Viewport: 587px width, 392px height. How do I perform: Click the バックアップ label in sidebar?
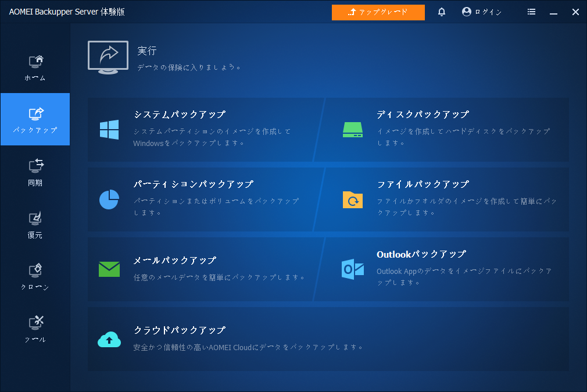(x=35, y=130)
